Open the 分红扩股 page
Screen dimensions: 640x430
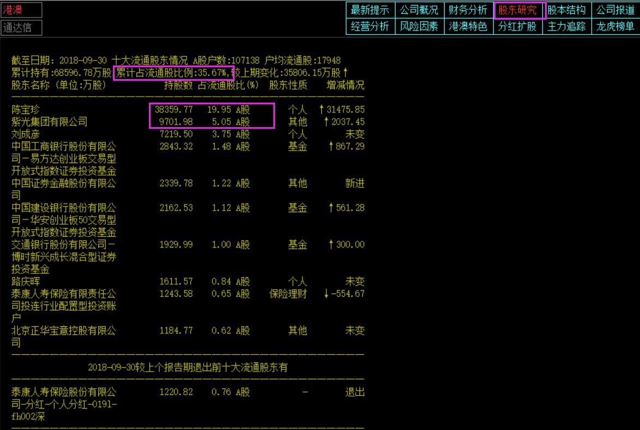click(x=518, y=25)
